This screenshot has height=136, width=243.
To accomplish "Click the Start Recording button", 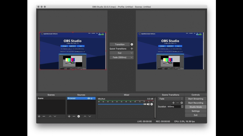I will (196, 103).
